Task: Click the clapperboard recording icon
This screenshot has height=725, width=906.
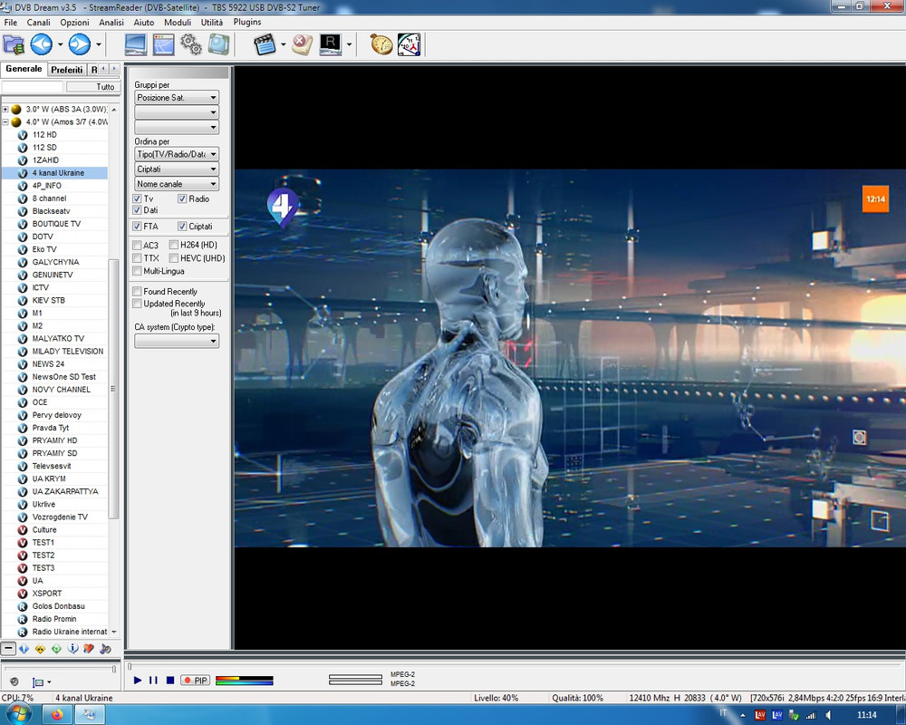Action: pyautogui.click(x=265, y=44)
